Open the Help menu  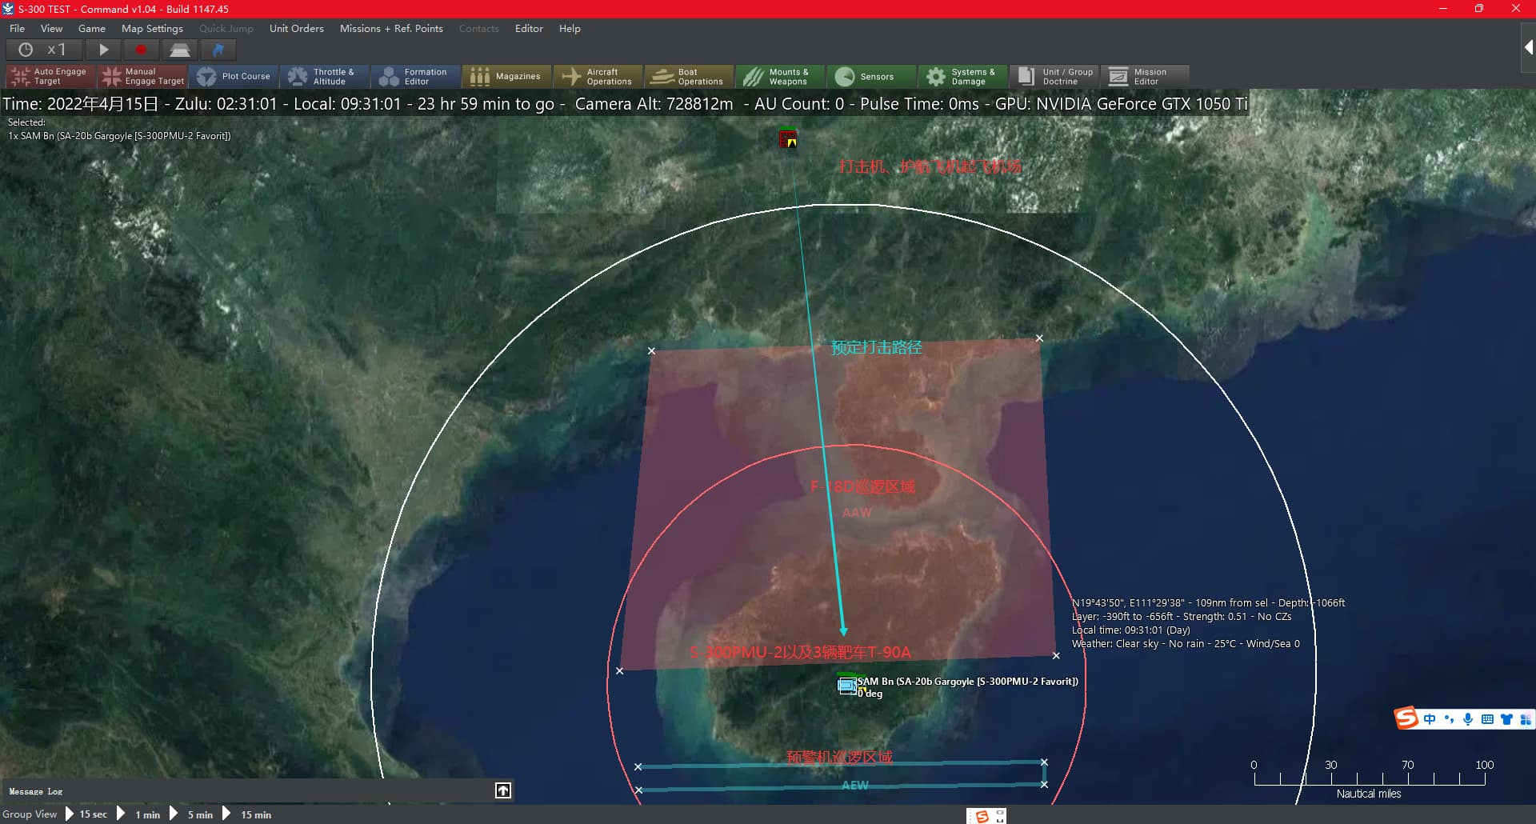point(570,28)
